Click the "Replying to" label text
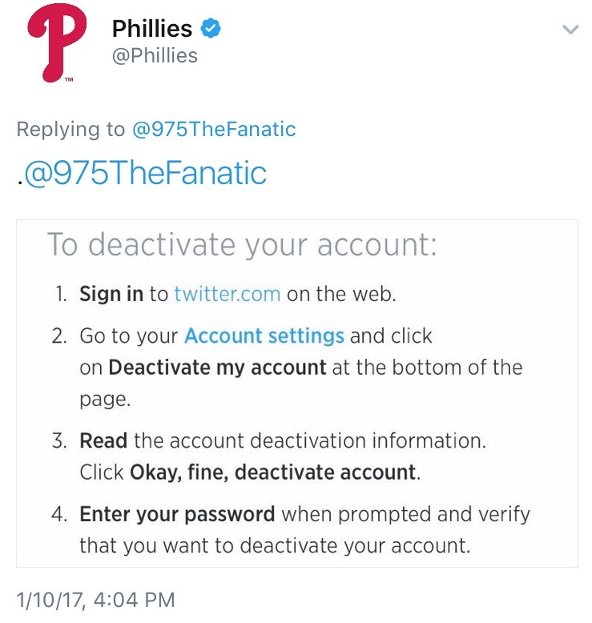 pyautogui.click(x=70, y=129)
